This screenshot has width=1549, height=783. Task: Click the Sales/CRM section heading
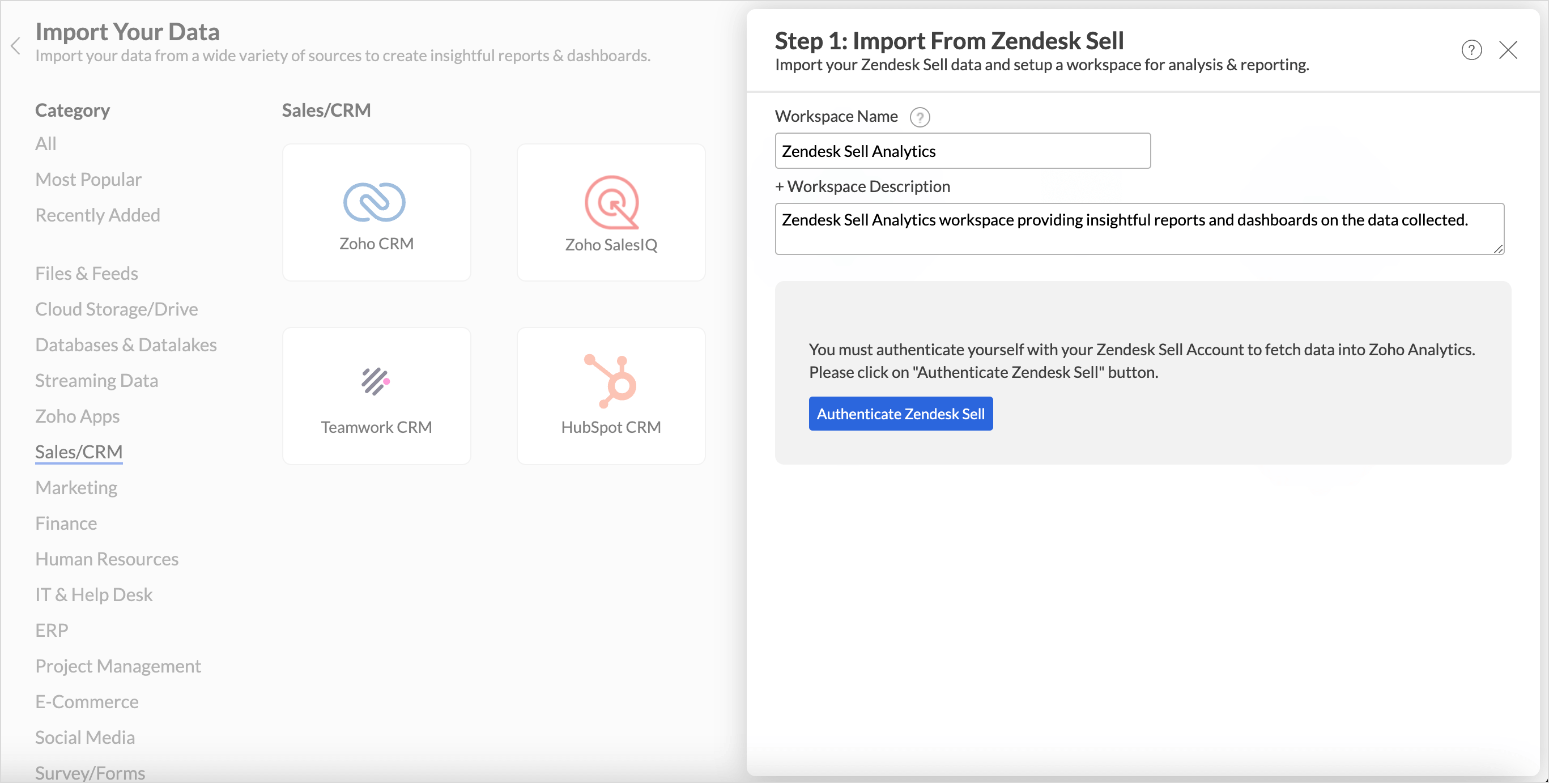(x=326, y=110)
